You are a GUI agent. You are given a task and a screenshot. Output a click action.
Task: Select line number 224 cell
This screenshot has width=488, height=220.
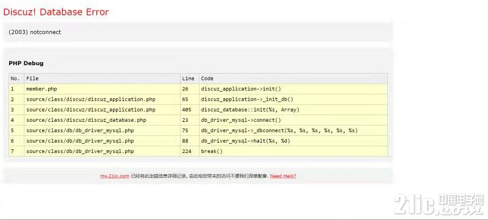[x=190, y=151]
